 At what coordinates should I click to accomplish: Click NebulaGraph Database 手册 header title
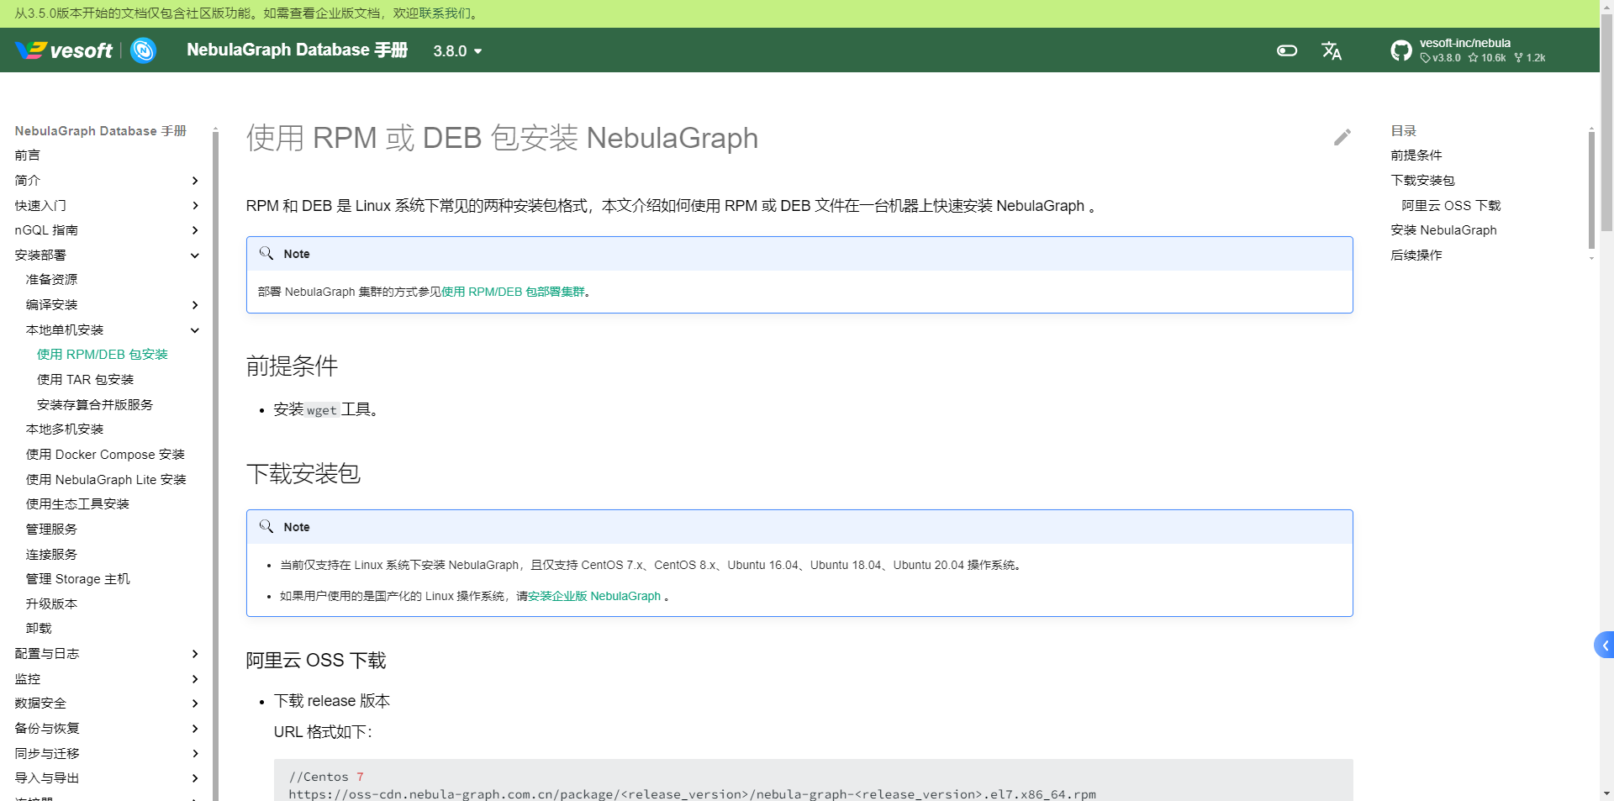click(297, 50)
